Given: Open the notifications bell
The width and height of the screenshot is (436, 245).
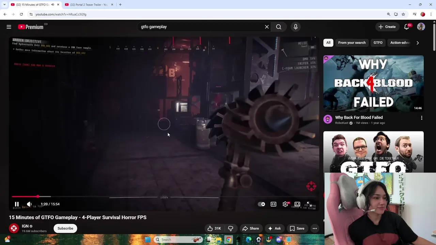Looking at the screenshot, I should tap(407, 27).
